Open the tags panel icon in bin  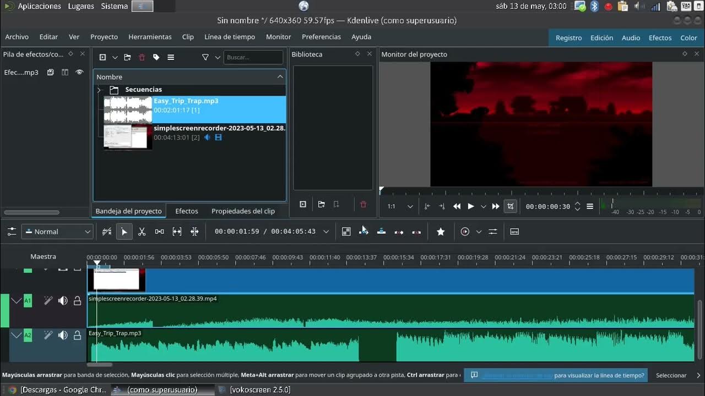point(156,57)
